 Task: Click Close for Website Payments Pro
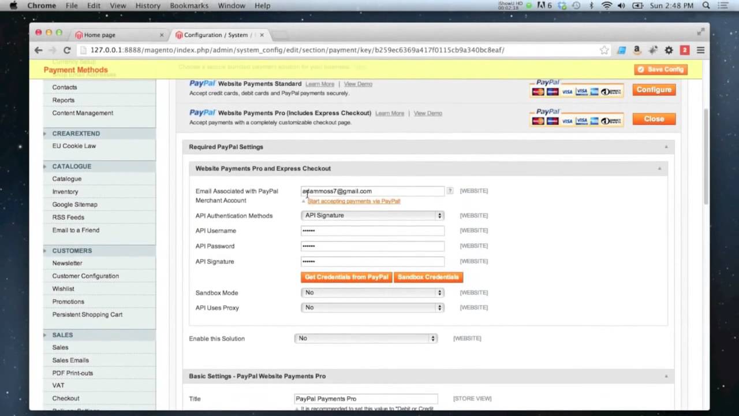[654, 118]
